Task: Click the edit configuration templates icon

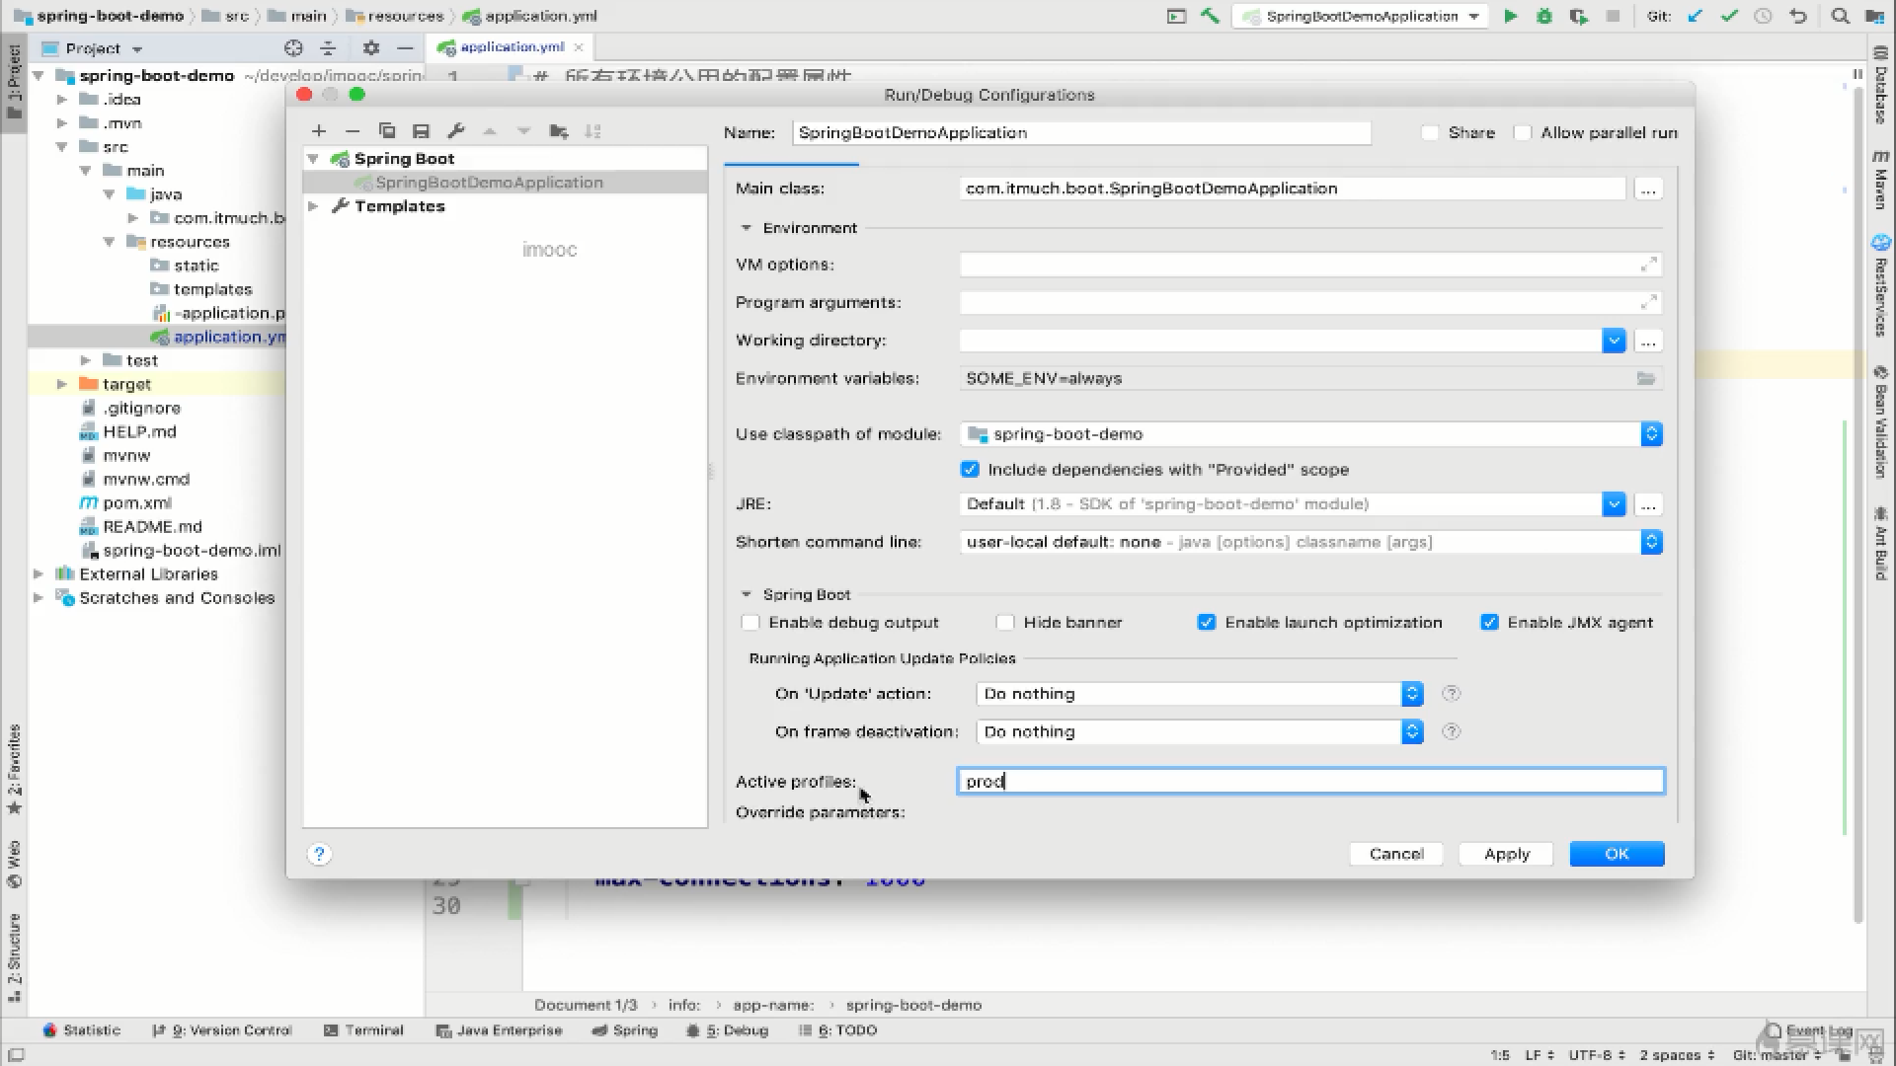Action: click(456, 130)
